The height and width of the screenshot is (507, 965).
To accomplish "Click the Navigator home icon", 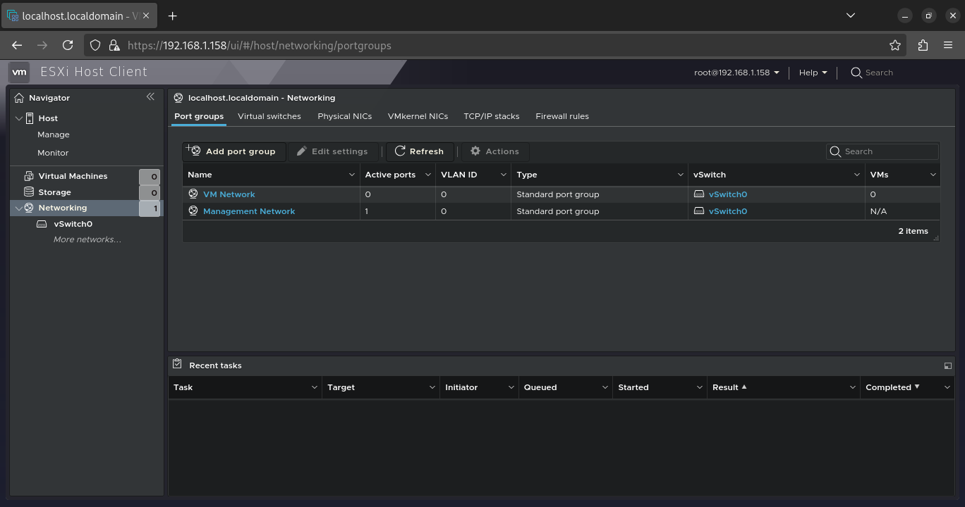I will pos(19,98).
